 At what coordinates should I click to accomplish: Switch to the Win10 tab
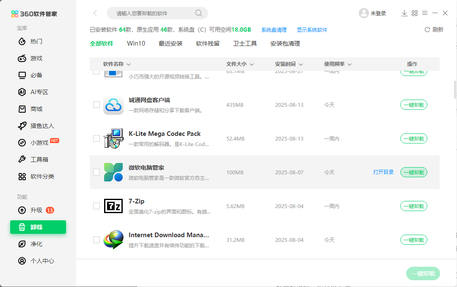[136, 43]
